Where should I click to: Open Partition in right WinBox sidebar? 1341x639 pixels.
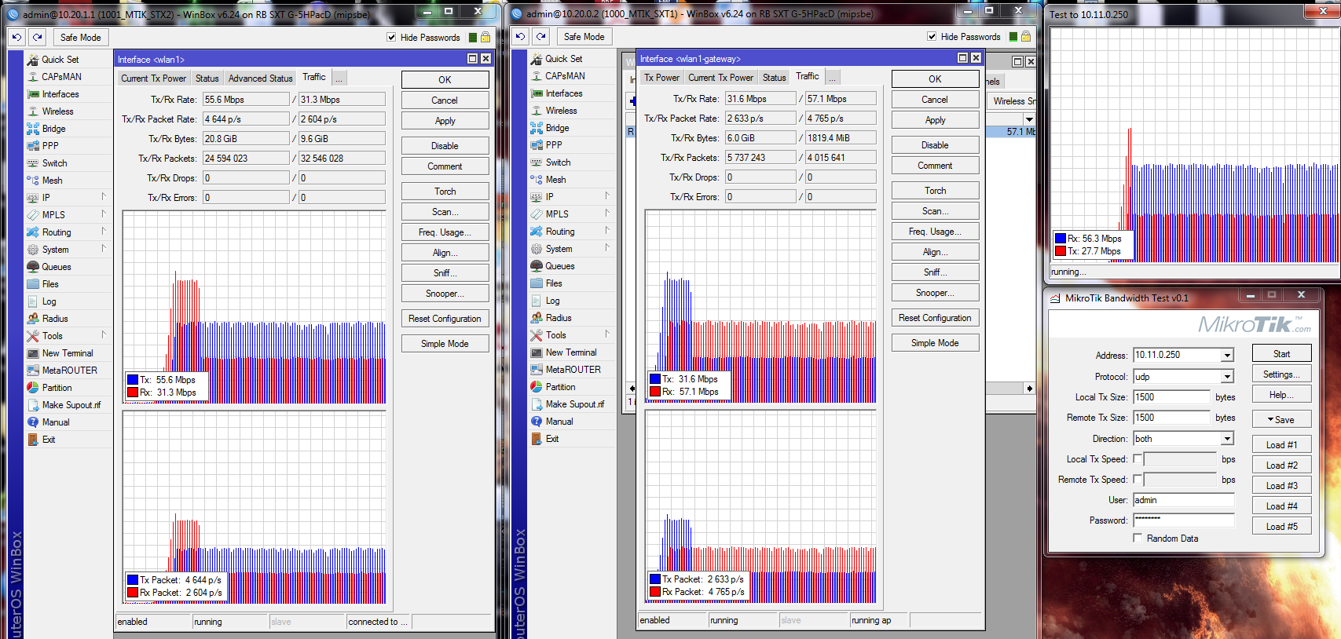560,387
